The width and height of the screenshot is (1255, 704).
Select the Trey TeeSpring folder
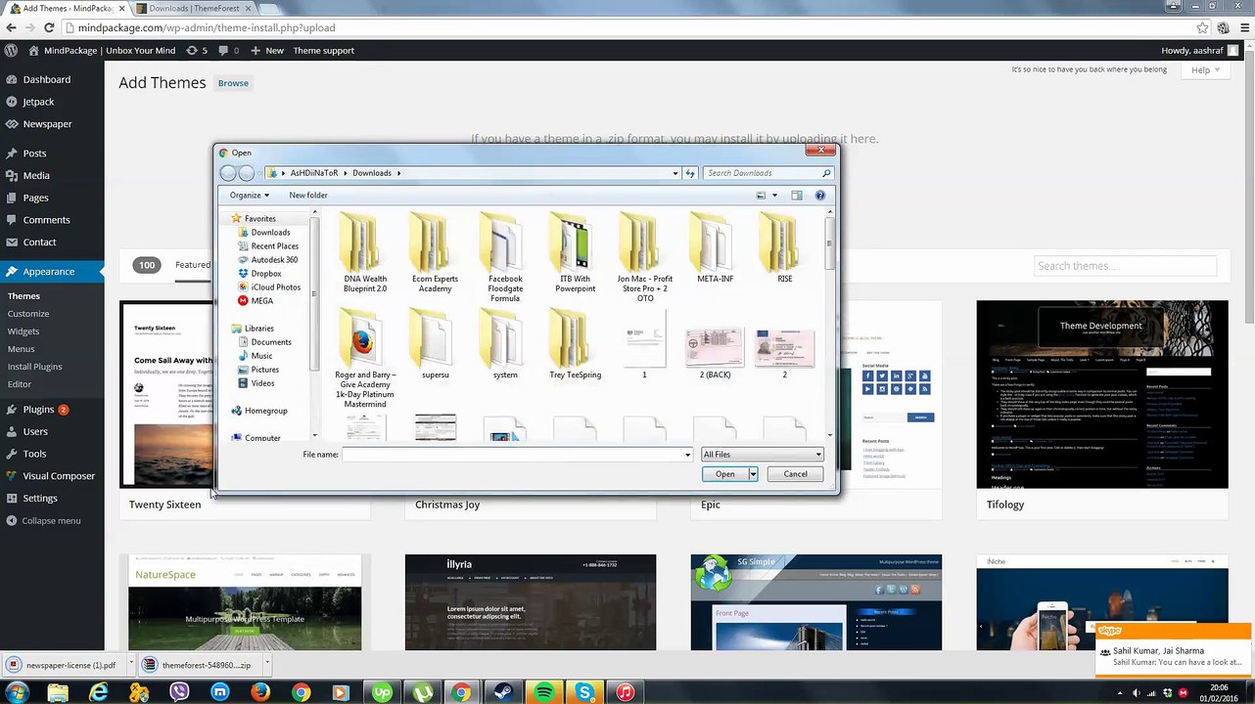575,345
